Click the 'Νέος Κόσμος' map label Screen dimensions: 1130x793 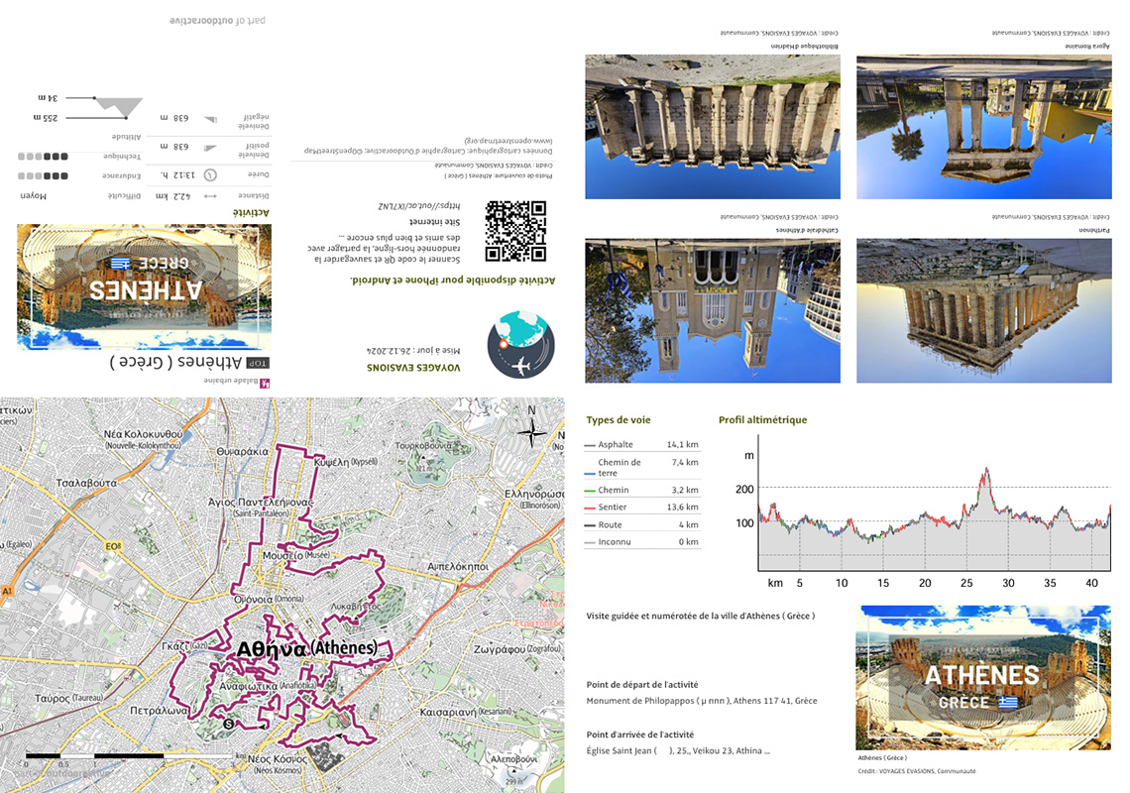278,759
